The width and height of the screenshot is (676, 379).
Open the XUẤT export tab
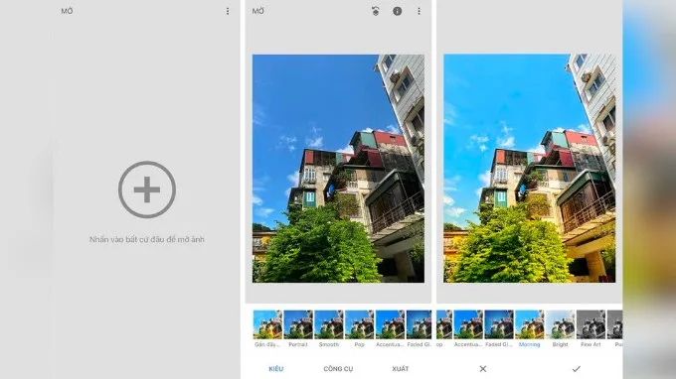tap(400, 369)
